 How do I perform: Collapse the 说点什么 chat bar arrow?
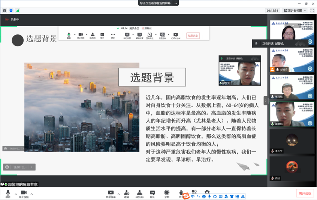[32, 167]
